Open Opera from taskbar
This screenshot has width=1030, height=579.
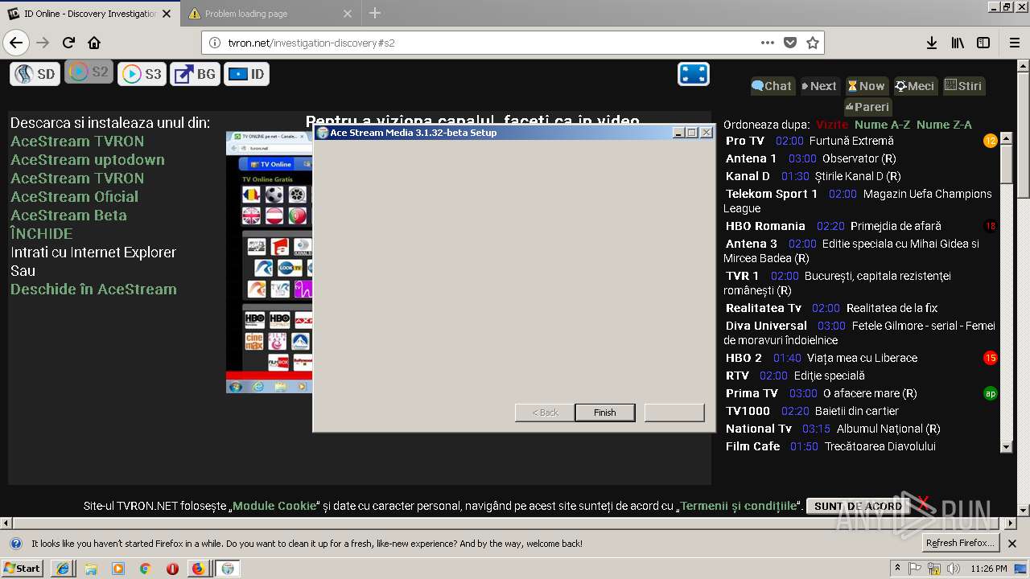(172, 569)
